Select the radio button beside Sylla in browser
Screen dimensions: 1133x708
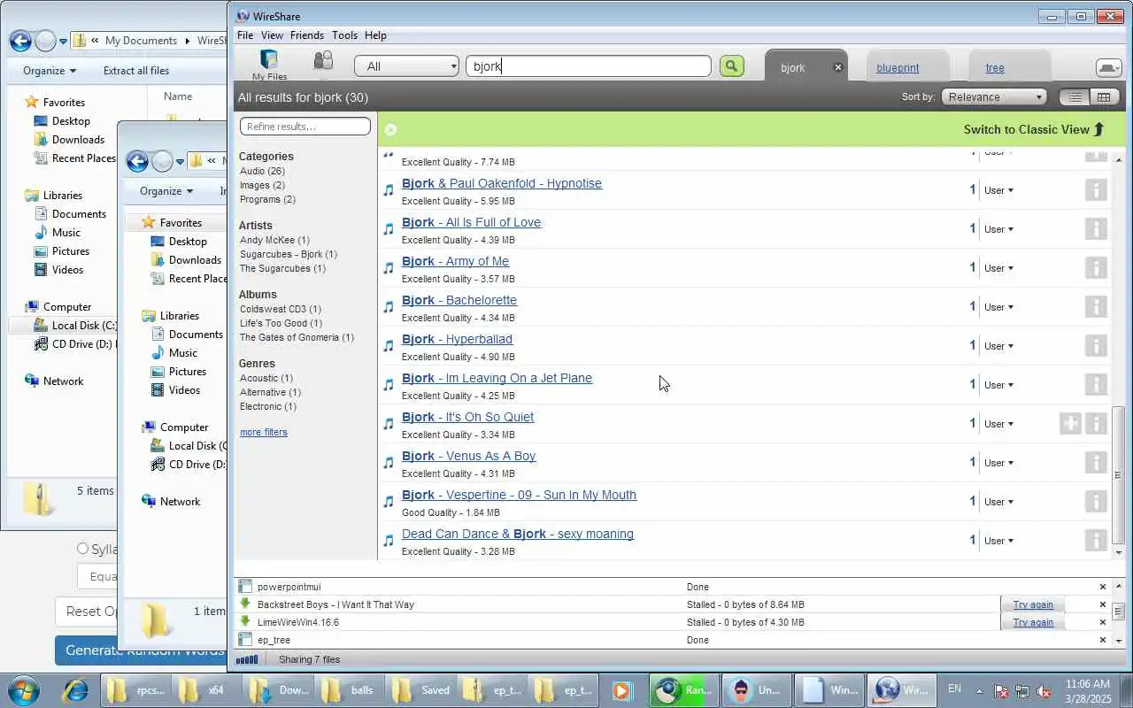click(x=82, y=549)
